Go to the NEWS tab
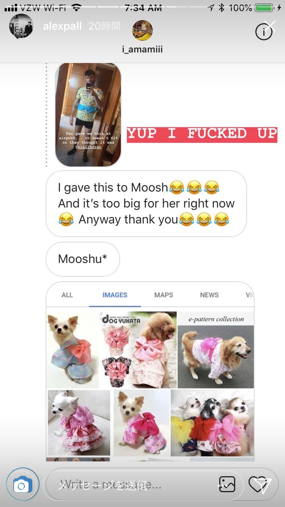 tap(209, 295)
